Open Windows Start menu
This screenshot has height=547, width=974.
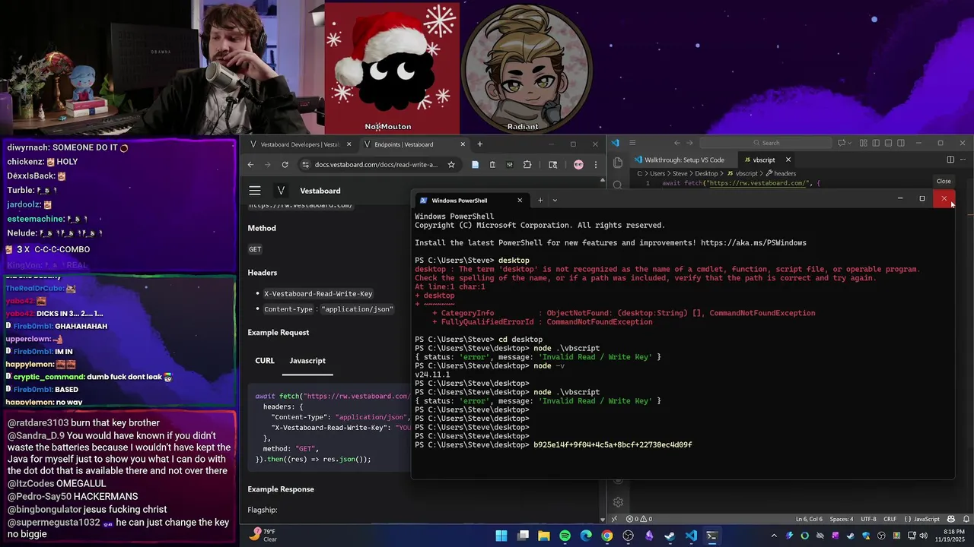pyautogui.click(x=501, y=536)
